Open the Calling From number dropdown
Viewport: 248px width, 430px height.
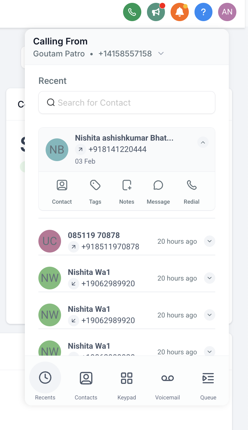pos(161,54)
